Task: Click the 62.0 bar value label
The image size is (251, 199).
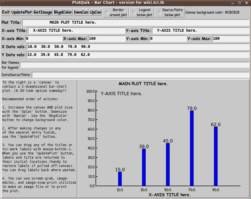Action: [216, 125]
